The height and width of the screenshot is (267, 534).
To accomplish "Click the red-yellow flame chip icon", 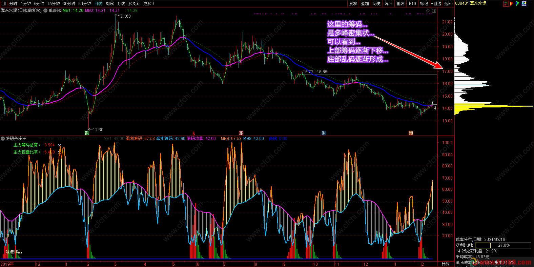I will click(x=512, y=4).
